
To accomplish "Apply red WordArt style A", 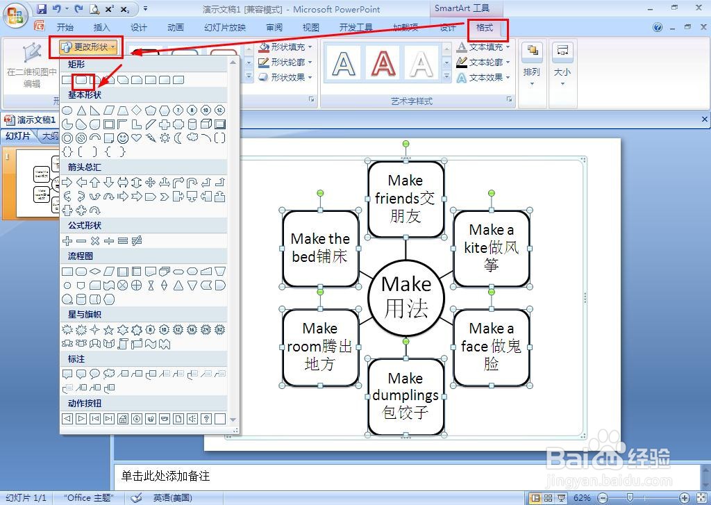I will click(383, 63).
